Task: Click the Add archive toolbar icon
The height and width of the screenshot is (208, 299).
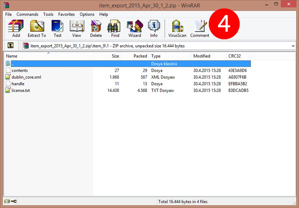Action: (16, 26)
